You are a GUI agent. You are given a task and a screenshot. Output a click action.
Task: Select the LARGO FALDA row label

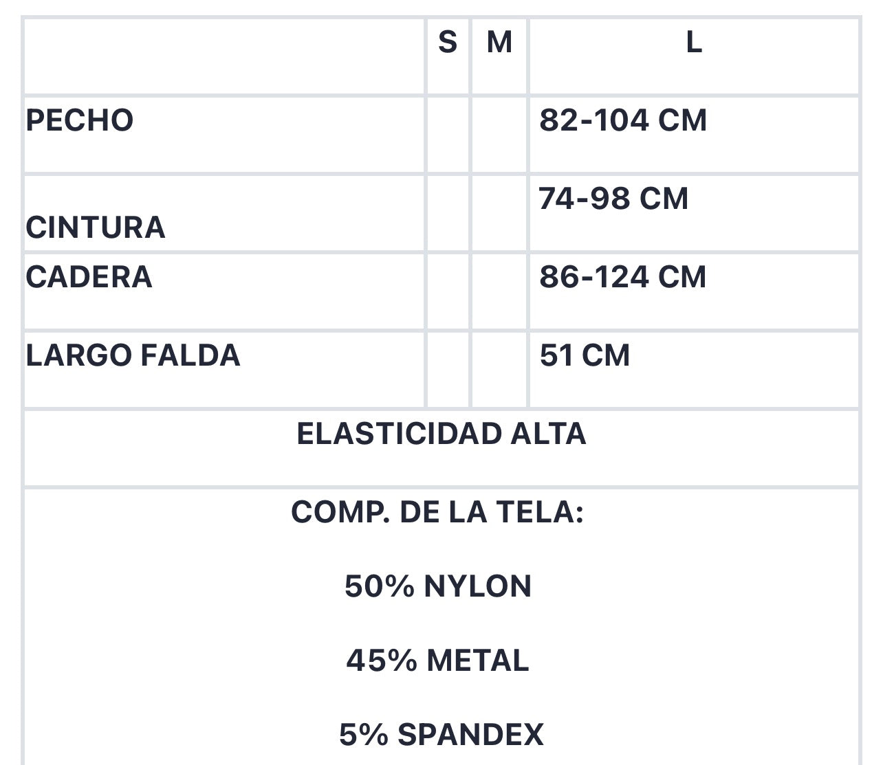click(133, 355)
